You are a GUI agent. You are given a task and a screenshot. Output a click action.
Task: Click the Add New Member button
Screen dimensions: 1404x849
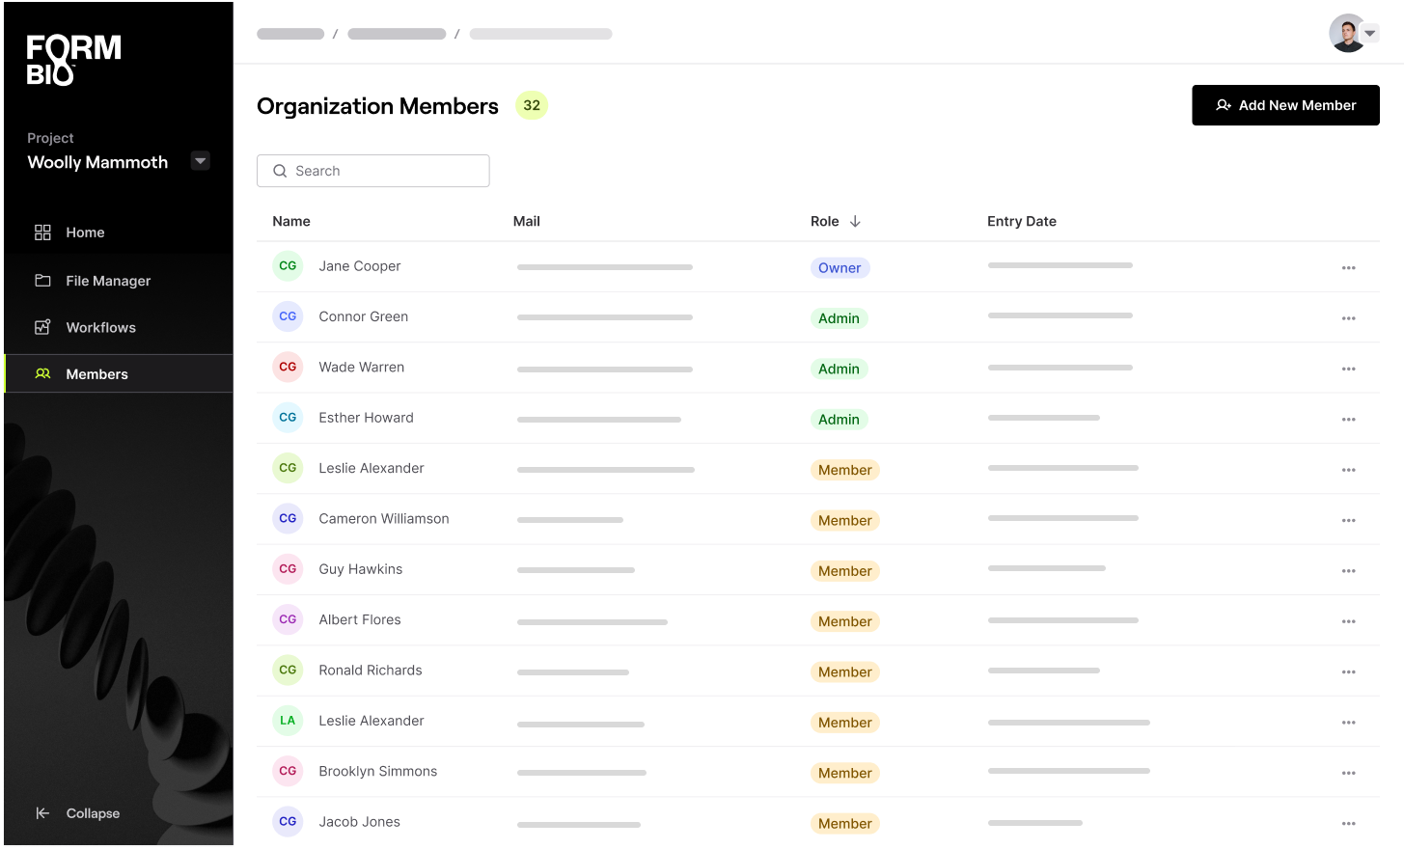[x=1285, y=105]
